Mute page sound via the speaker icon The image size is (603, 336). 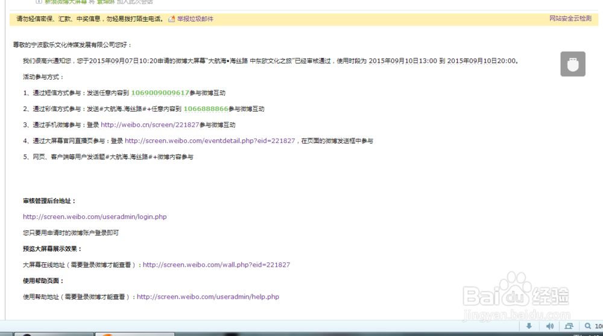point(550,326)
